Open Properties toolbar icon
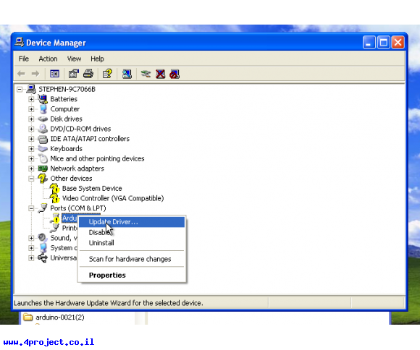Viewport: 420px width, 350px height. pyautogui.click(x=74, y=74)
